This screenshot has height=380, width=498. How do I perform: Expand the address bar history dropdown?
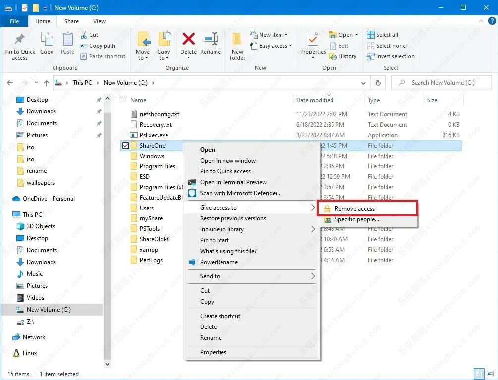[x=363, y=83]
